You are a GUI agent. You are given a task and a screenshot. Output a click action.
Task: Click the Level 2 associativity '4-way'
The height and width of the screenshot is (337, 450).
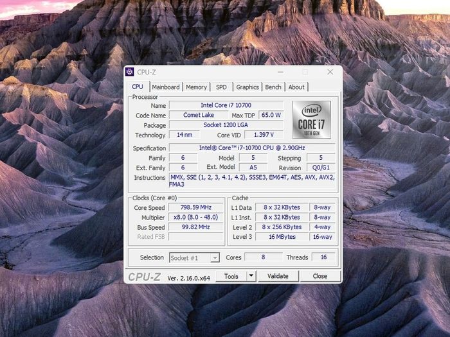click(322, 227)
